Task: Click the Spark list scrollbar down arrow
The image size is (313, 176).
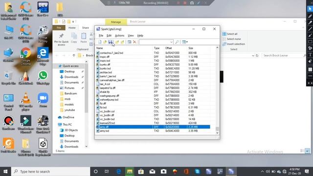Action: point(217,132)
